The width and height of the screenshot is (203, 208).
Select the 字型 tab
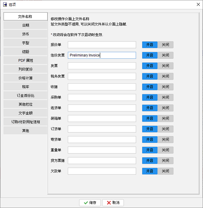[25, 43]
